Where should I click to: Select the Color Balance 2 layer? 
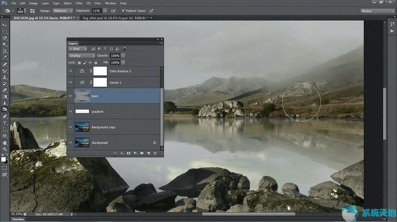click(x=117, y=71)
